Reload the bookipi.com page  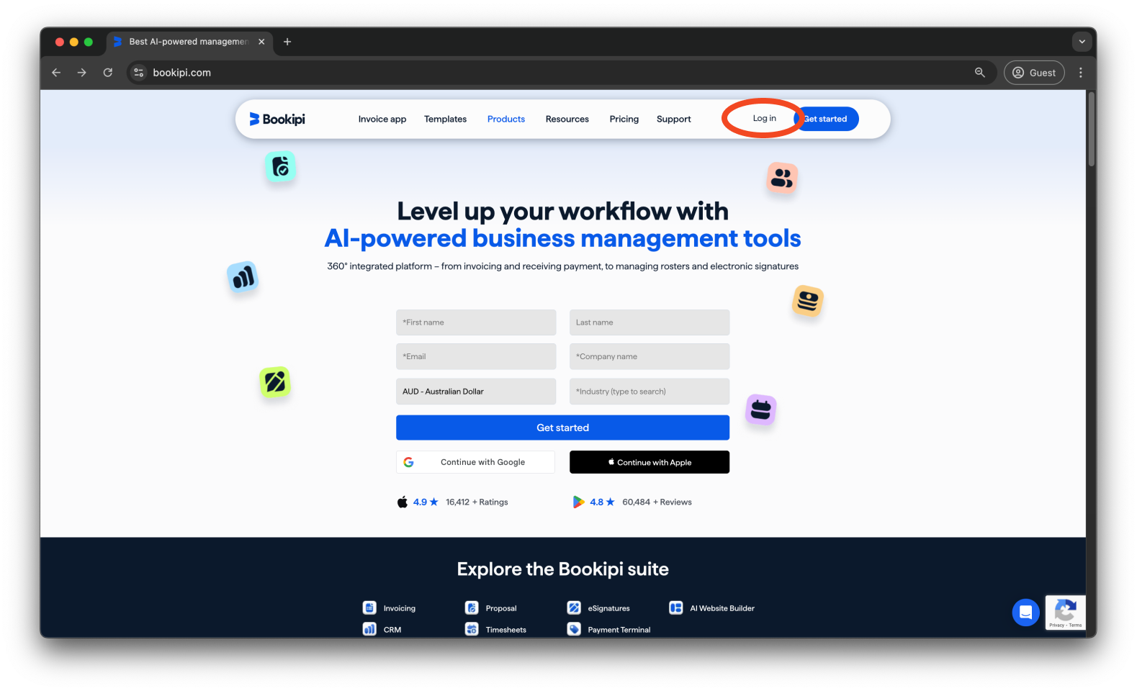click(108, 73)
